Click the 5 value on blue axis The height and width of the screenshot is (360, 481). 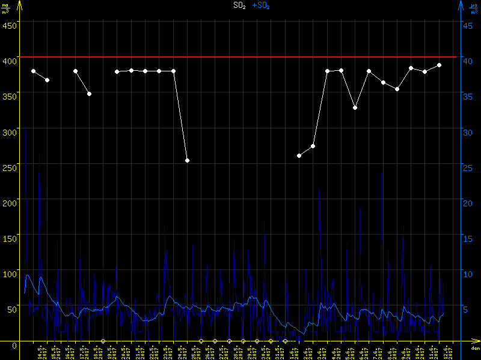[465, 310]
